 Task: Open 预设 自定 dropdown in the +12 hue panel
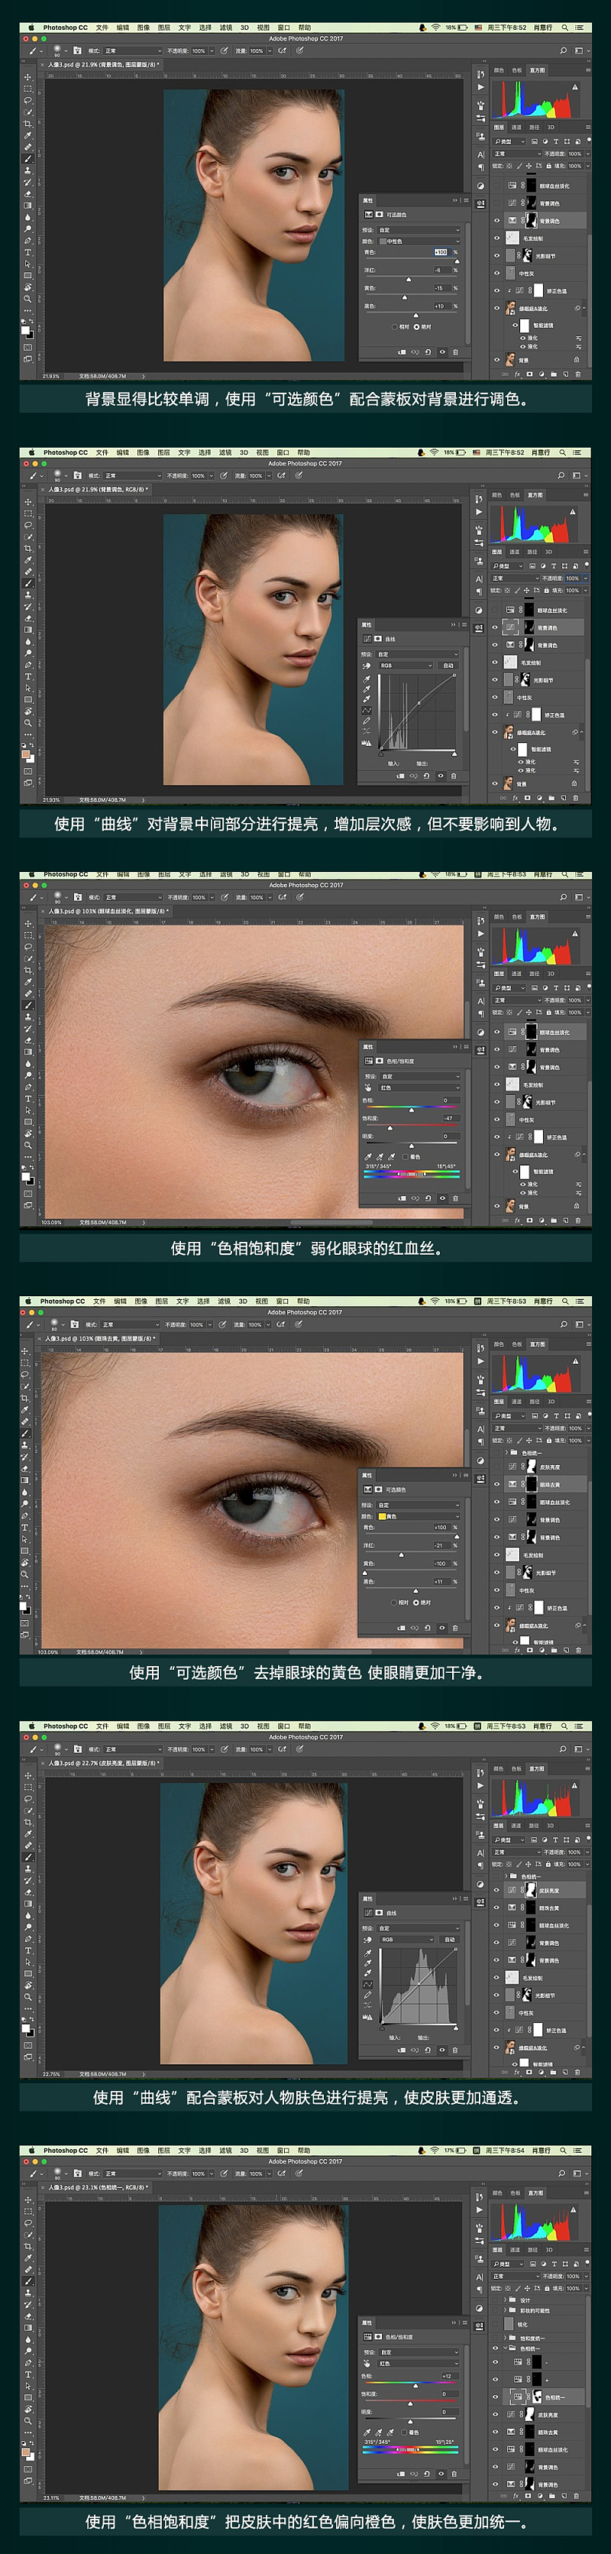tap(419, 2351)
